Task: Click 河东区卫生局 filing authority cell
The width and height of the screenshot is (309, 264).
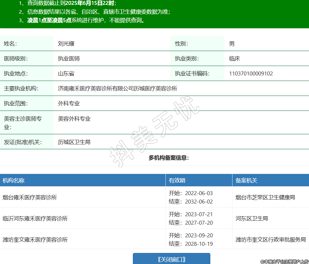Action: click(x=252, y=218)
